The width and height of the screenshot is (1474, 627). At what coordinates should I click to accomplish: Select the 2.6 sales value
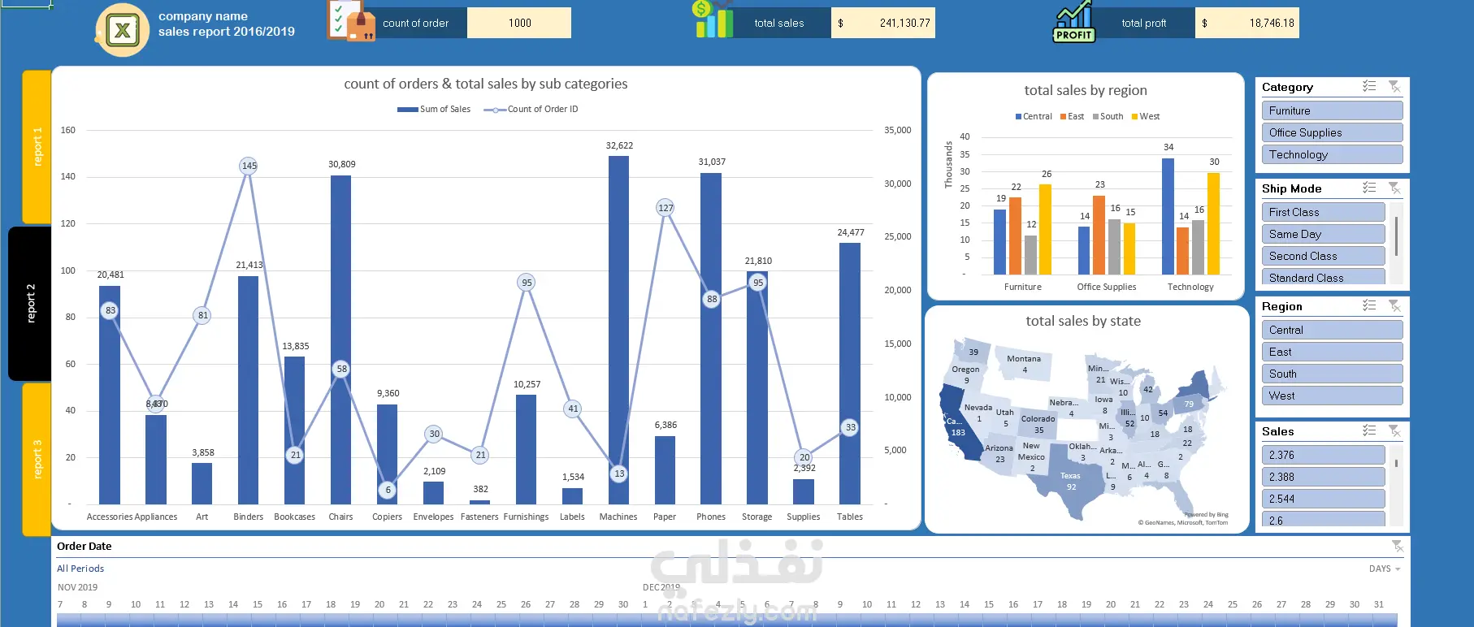[1323, 520]
